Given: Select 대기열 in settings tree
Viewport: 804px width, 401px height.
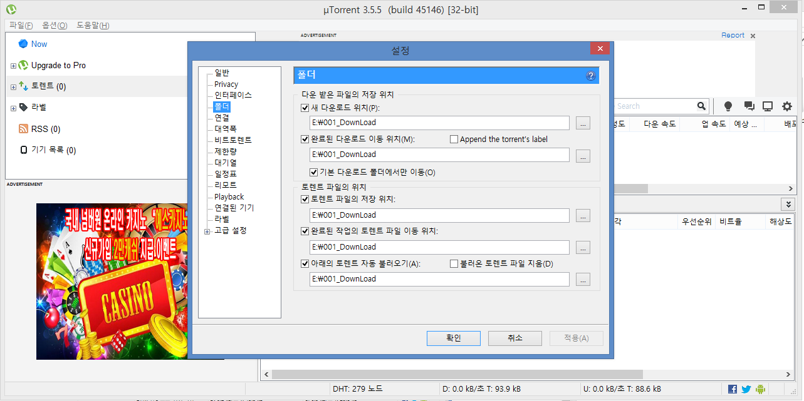Looking at the screenshot, I should pos(226,163).
